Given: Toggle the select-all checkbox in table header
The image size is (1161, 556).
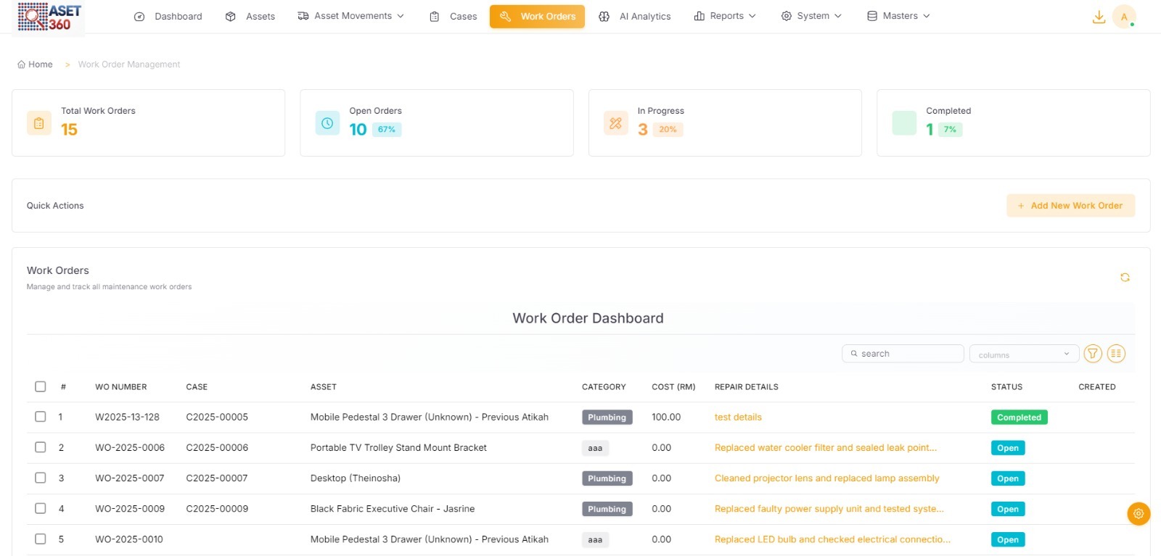Looking at the screenshot, I should 41,387.
